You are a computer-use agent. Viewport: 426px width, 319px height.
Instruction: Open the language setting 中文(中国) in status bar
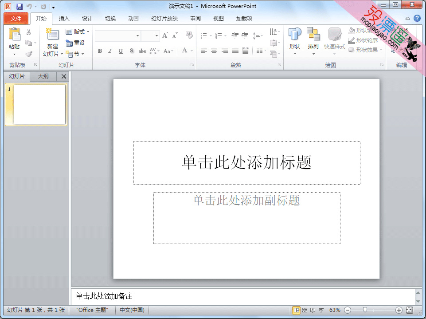click(132, 310)
